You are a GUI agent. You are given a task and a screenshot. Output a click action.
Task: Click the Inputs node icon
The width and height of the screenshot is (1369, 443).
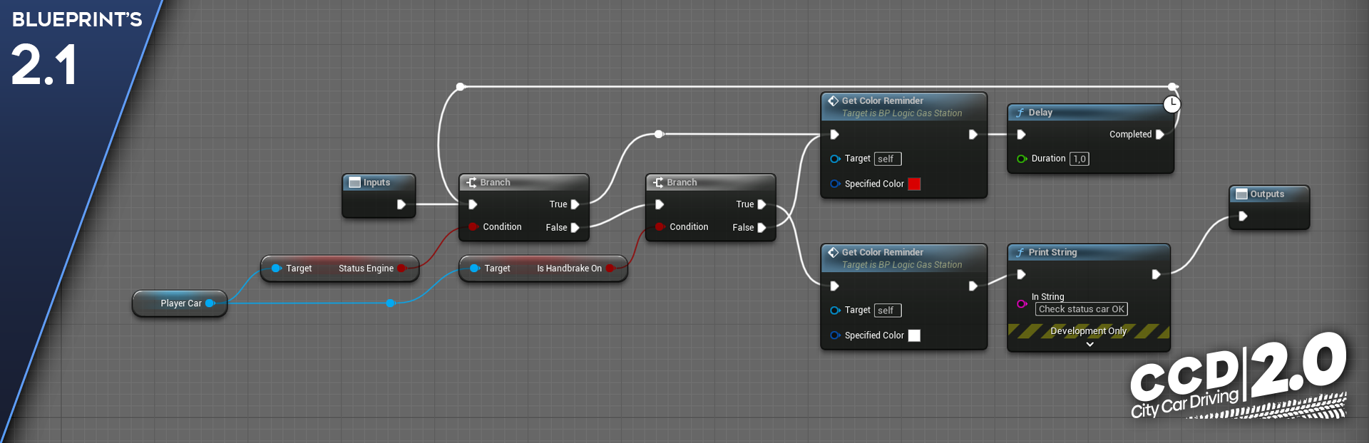[x=354, y=183]
